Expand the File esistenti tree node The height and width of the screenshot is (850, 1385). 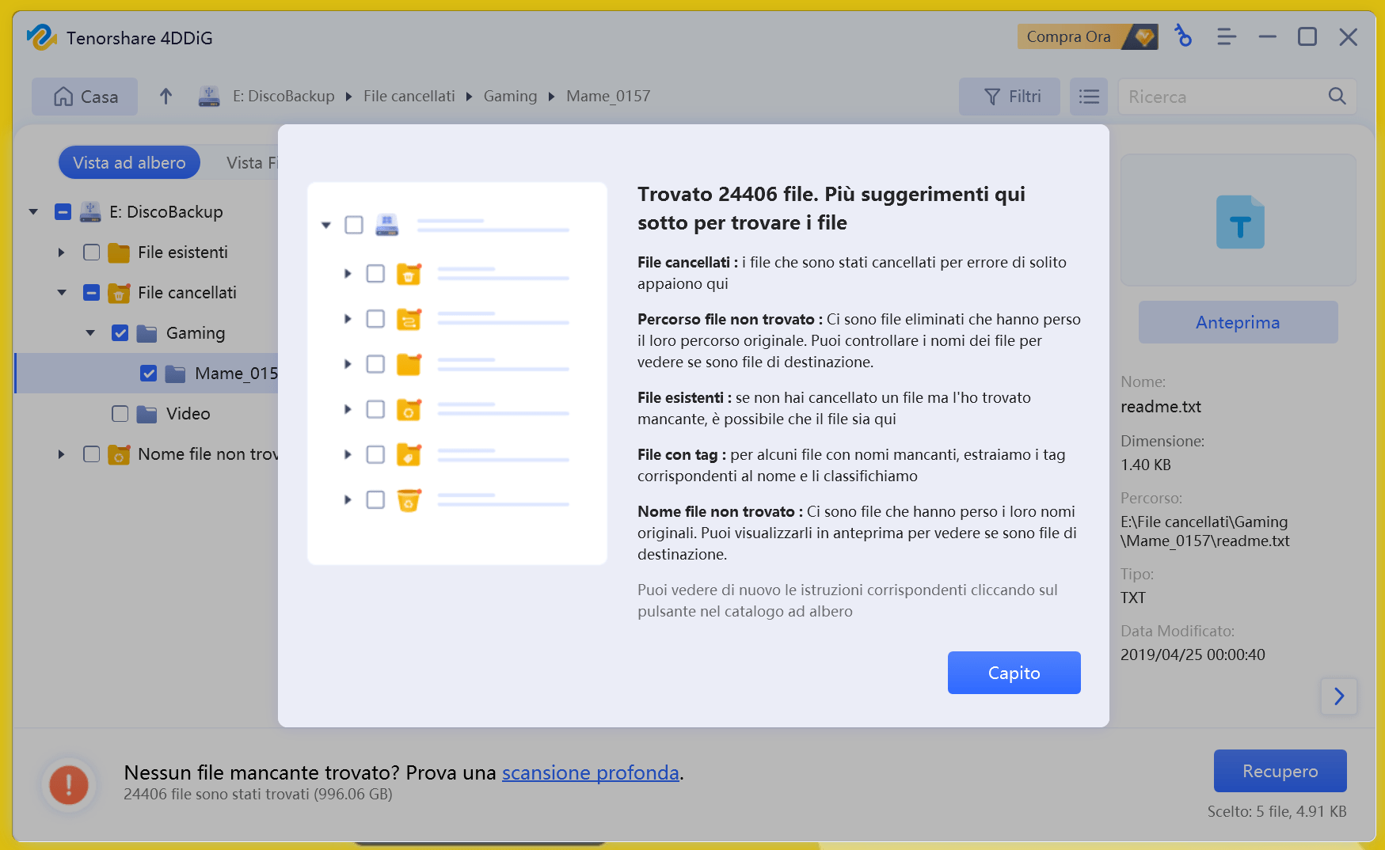coord(62,252)
